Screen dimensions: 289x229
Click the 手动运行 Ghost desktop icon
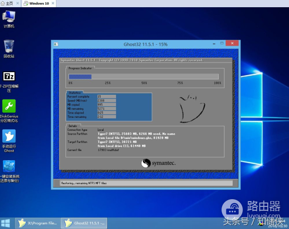pos(9,137)
